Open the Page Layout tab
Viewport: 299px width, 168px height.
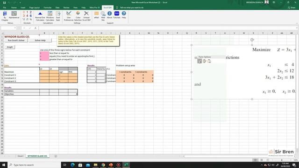coord(34,7)
